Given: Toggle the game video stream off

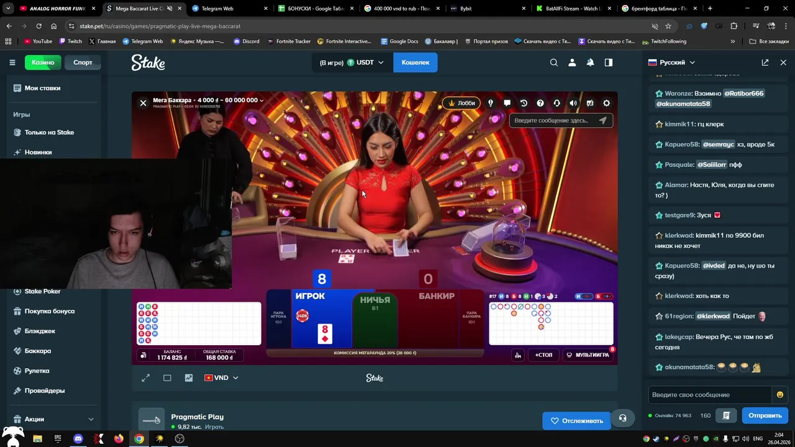Looking at the screenshot, I should pyautogui.click(x=590, y=103).
